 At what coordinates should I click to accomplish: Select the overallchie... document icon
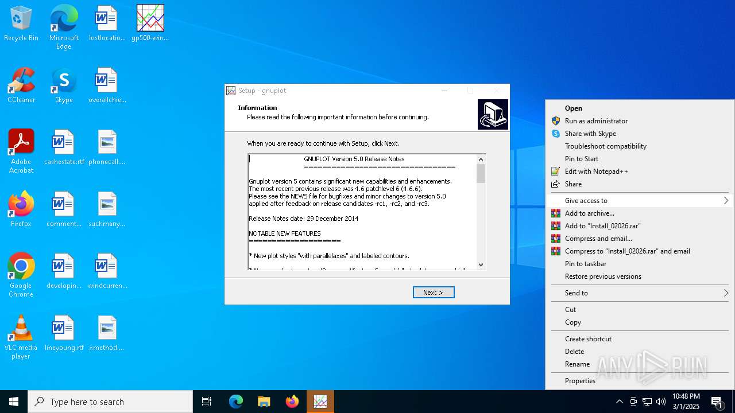tap(107, 85)
